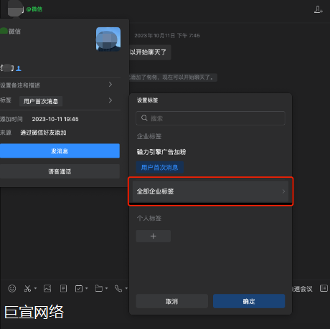330x329 pixels.
Task: Click 取消 to cancel tag dialog
Action: (x=172, y=301)
